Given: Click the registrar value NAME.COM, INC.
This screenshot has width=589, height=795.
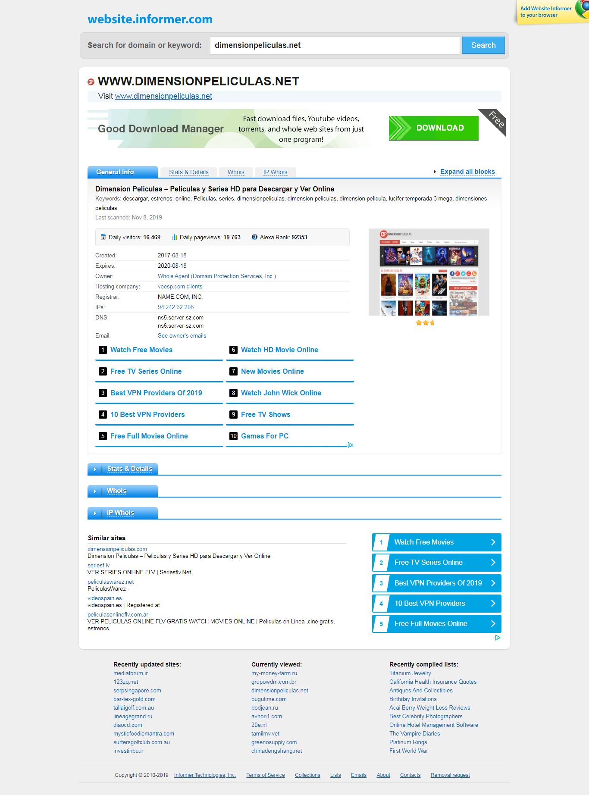Looking at the screenshot, I should (x=180, y=297).
